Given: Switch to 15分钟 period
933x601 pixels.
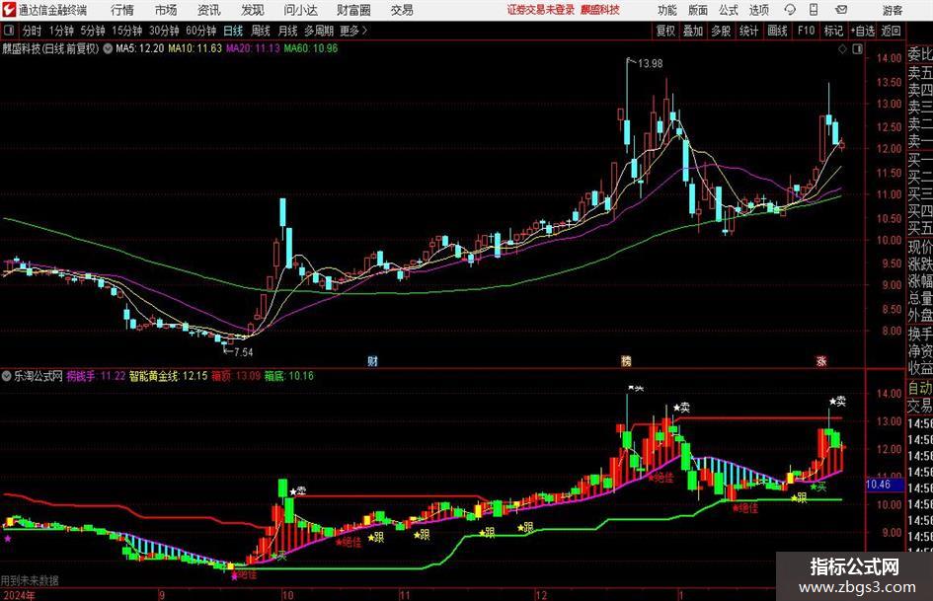Looking at the screenshot, I should (127, 31).
